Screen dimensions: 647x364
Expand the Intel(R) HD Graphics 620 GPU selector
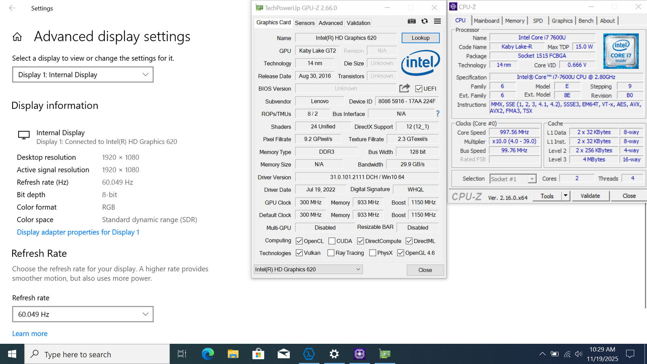click(x=308, y=269)
